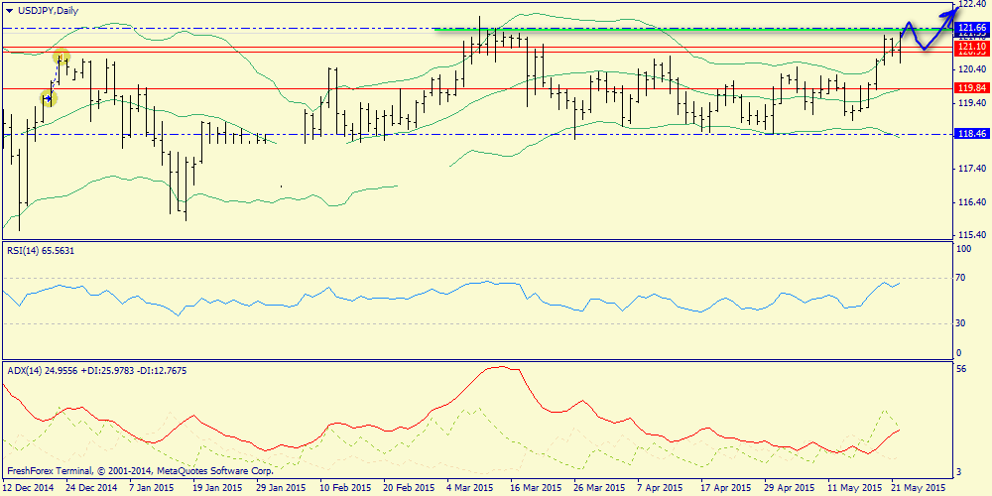Click the 7 Jan 2015 date label
The width and height of the screenshot is (992, 496).
click(x=151, y=488)
